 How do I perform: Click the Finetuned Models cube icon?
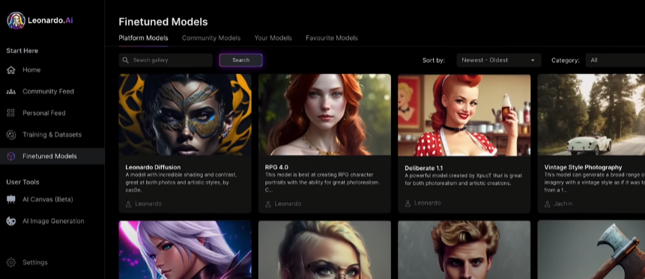11,156
